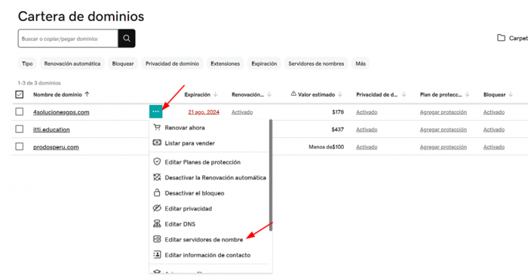This screenshot has height=280, width=528.
Task: Open the 4solucionesgps.com domain link
Action: click(61, 112)
